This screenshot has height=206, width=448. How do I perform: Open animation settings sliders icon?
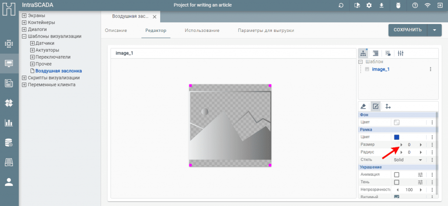420,175
